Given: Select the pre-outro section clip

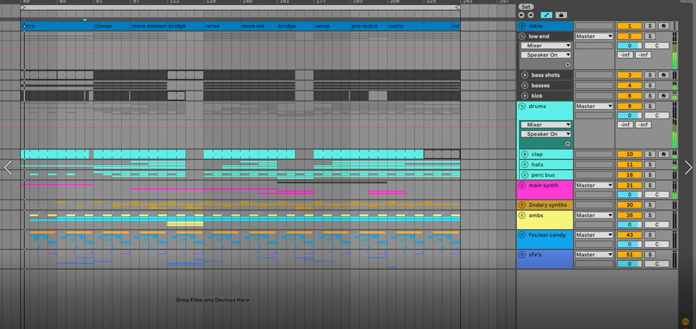Looking at the screenshot, I should [x=369, y=26].
